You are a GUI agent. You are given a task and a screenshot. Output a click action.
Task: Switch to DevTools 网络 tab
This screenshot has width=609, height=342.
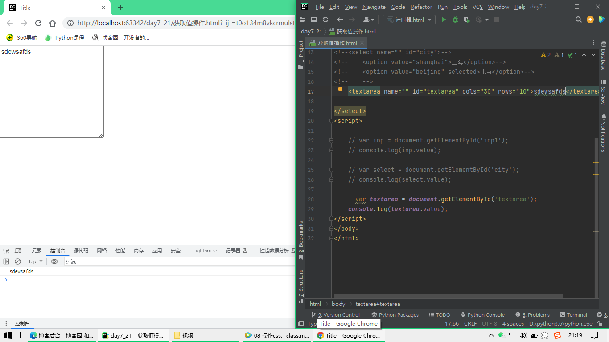(102, 251)
